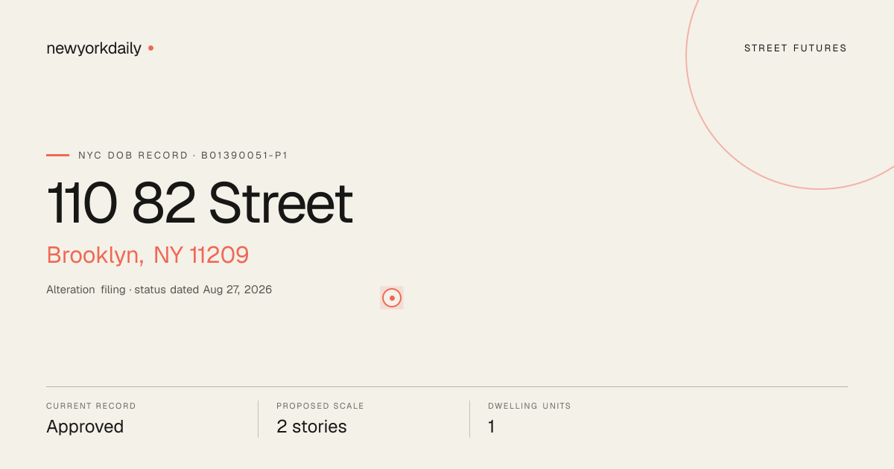The image size is (894, 469).
Task: Click the CURRENT RECORD label
Action: tap(91, 406)
